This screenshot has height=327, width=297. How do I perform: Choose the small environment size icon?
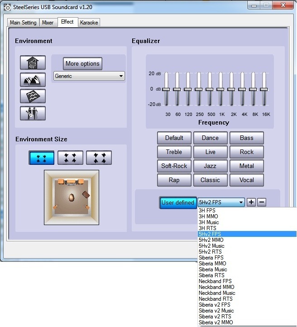tap(42, 158)
